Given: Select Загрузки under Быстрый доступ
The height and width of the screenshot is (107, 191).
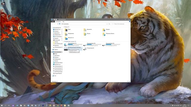Looking at the screenshot, I should tap(56, 31).
